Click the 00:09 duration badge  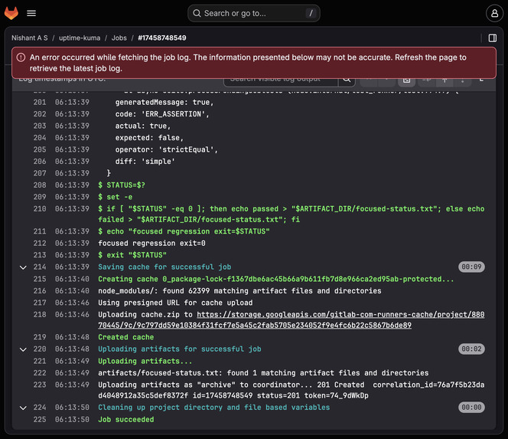tap(471, 267)
